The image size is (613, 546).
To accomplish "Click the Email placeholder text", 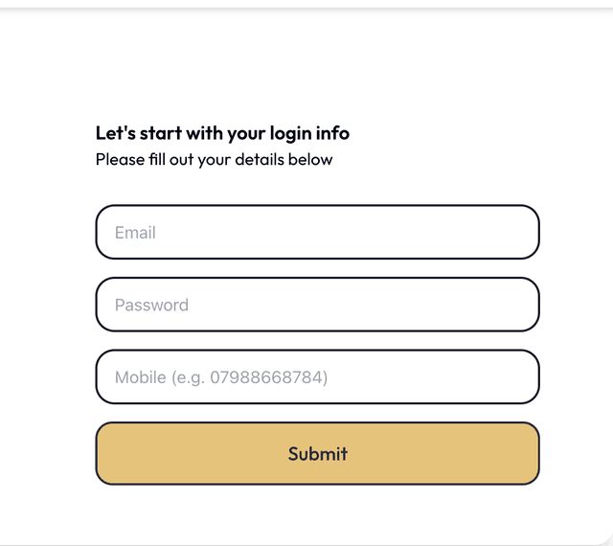I will point(135,233).
